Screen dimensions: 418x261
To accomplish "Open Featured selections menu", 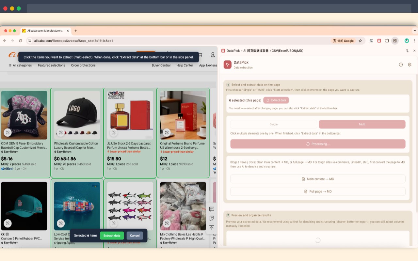I will pyautogui.click(x=51, y=65).
